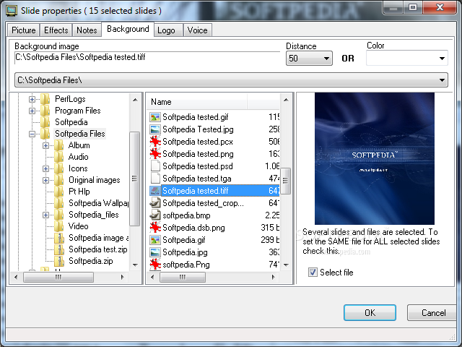Click the Softpedia Files folder icon
Viewport: 462px width, 347px height.
coord(45,134)
